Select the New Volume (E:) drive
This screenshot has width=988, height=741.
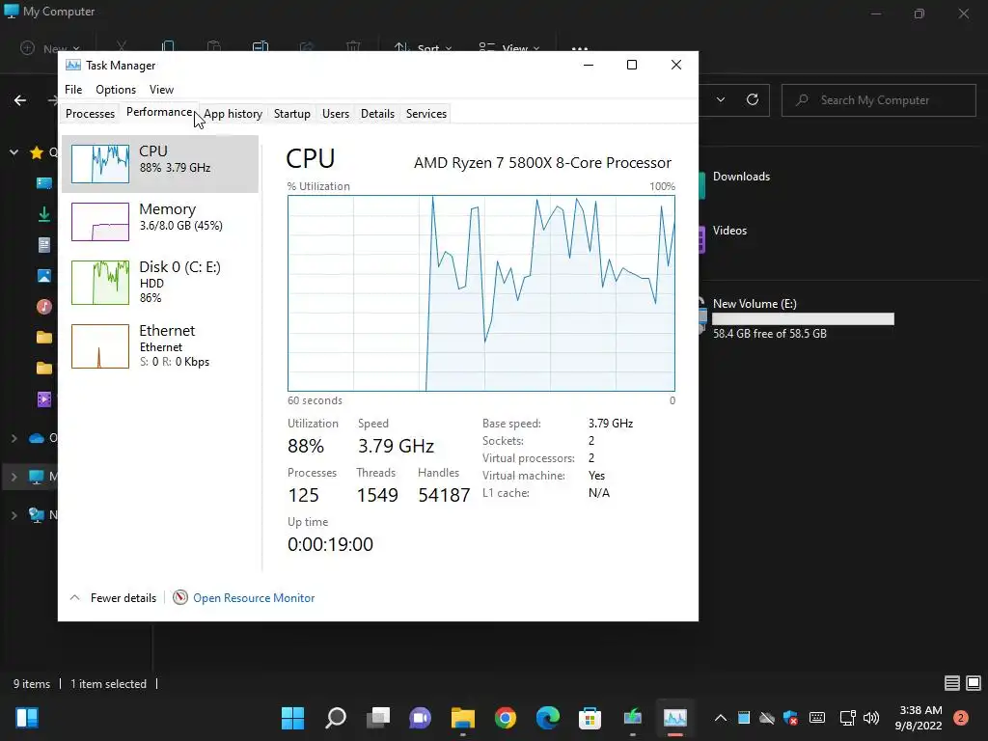coord(755,304)
